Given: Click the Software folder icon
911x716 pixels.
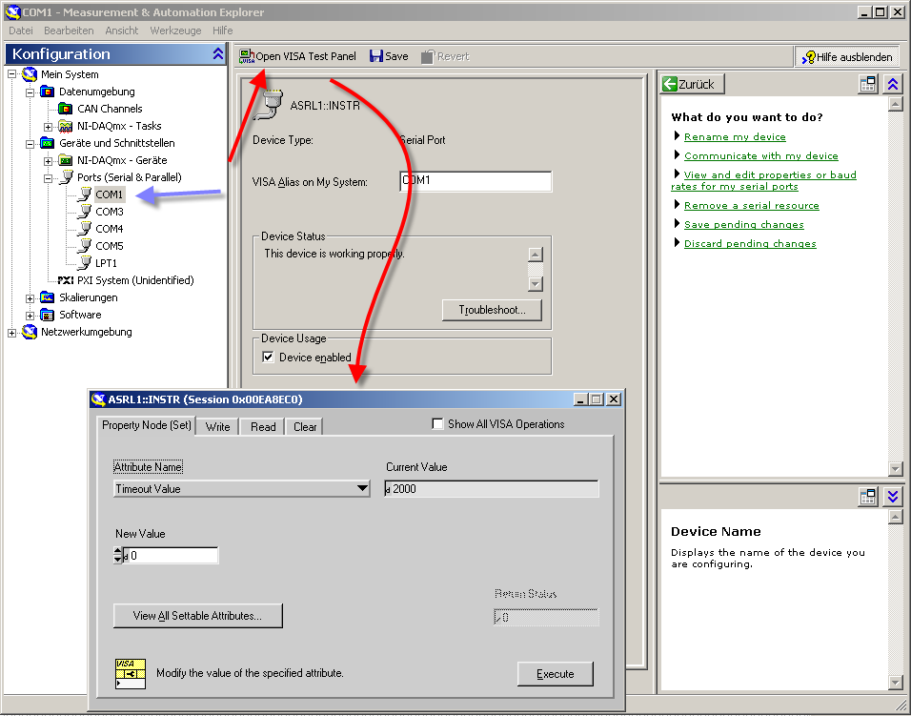Looking at the screenshot, I should pyautogui.click(x=47, y=315).
